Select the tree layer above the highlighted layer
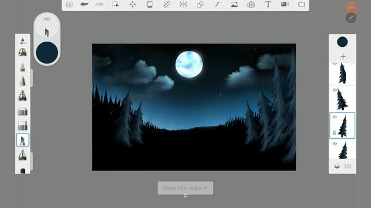 343,99
